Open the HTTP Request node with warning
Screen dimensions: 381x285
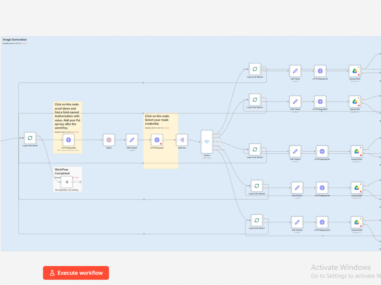157,140
